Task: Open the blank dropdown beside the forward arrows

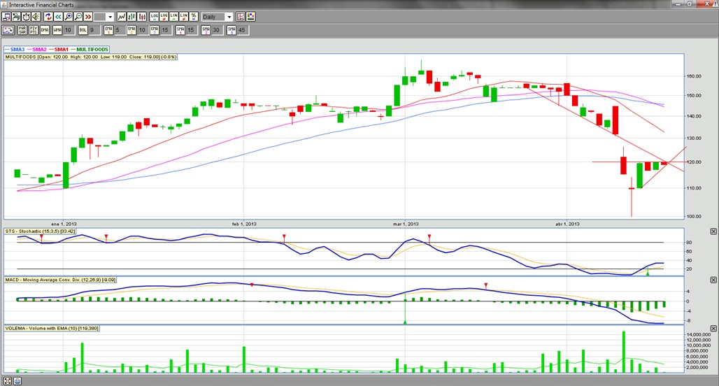Action: click(104, 16)
